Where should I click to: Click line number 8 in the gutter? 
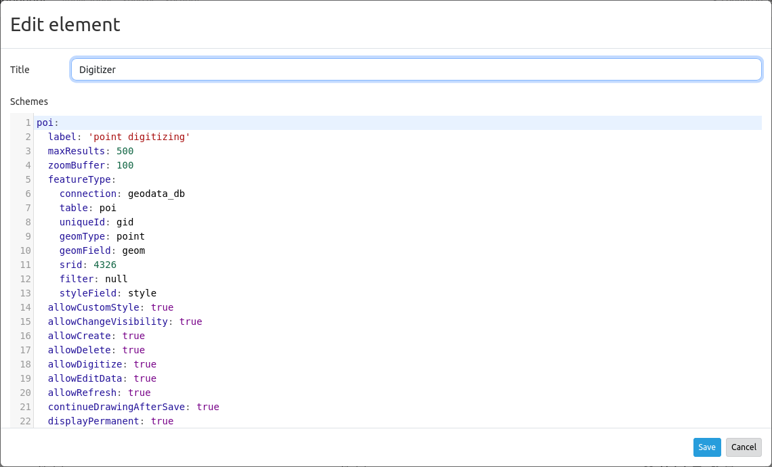tap(28, 222)
